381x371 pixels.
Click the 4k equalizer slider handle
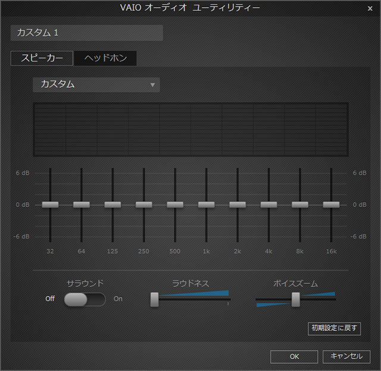(x=268, y=205)
